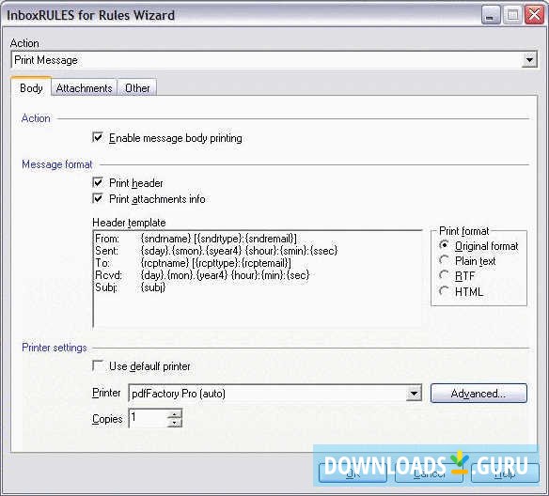Screen dimensions: 549x496
Task: Increase copies with the up spinner arrow
Action: pyautogui.click(x=175, y=414)
